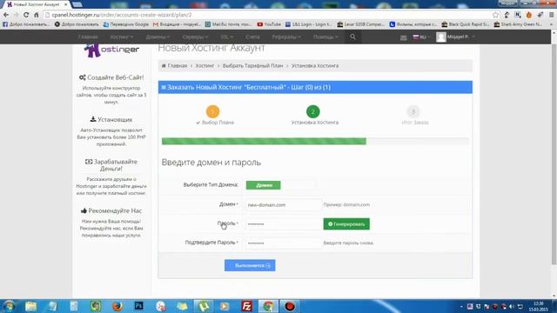Viewport: 557px width, 313px height.
Task: Open the Установщик sidebar link
Action: pos(111,120)
